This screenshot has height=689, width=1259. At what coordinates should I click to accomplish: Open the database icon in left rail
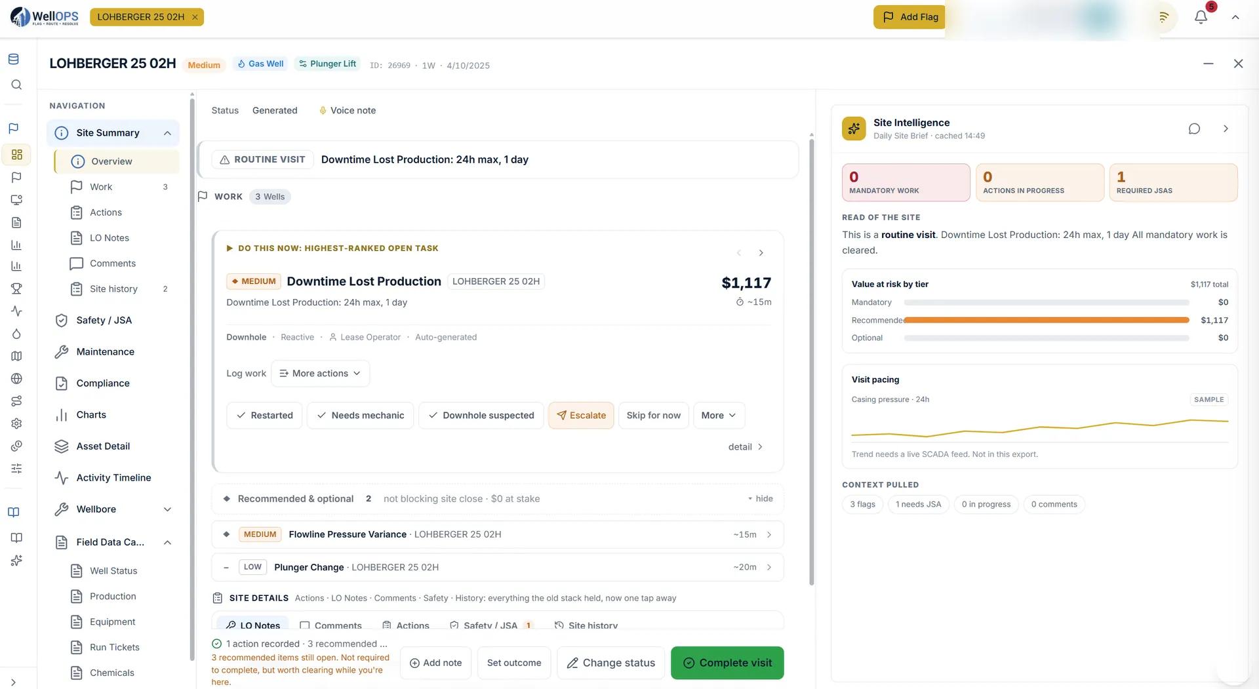[x=13, y=59]
